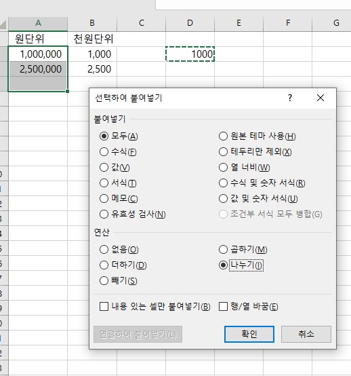The width and height of the screenshot is (351, 376).
Task: Select column A header
Action: pyautogui.click(x=38, y=23)
